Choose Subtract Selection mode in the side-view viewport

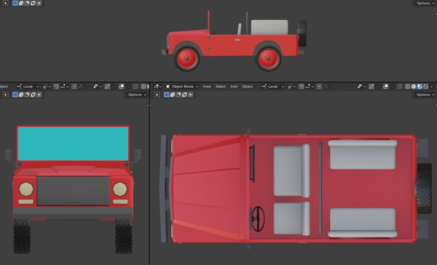click(27, 3)
